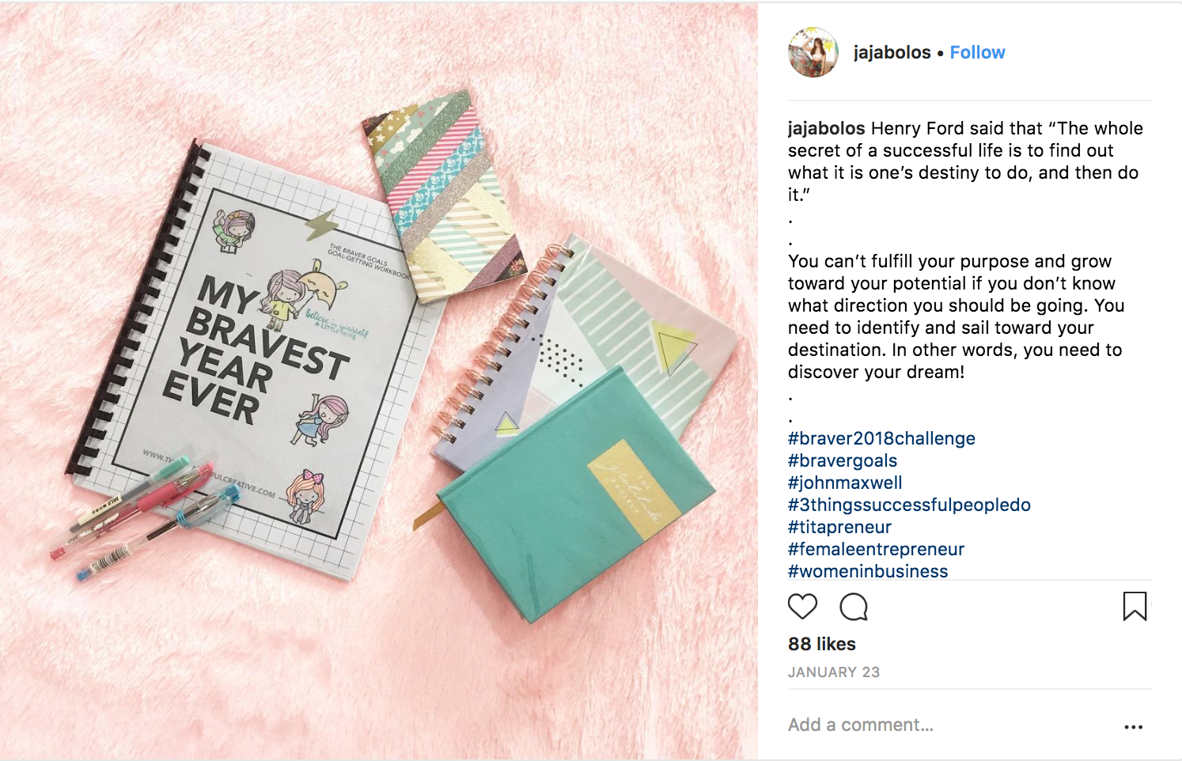Like the post with the heart icon
This screenshot has height=761, width=1182.
(802, 607)
